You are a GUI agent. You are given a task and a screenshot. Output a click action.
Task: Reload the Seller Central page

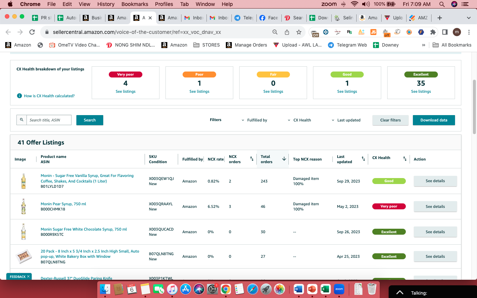pos(32,32)
